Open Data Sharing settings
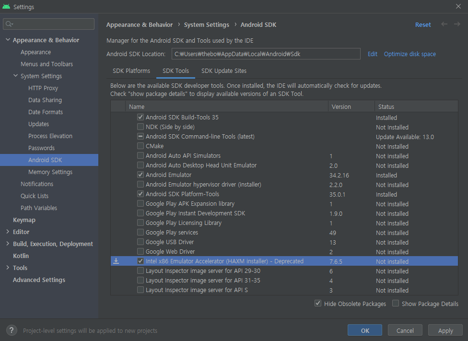 [x=45, y=100]
